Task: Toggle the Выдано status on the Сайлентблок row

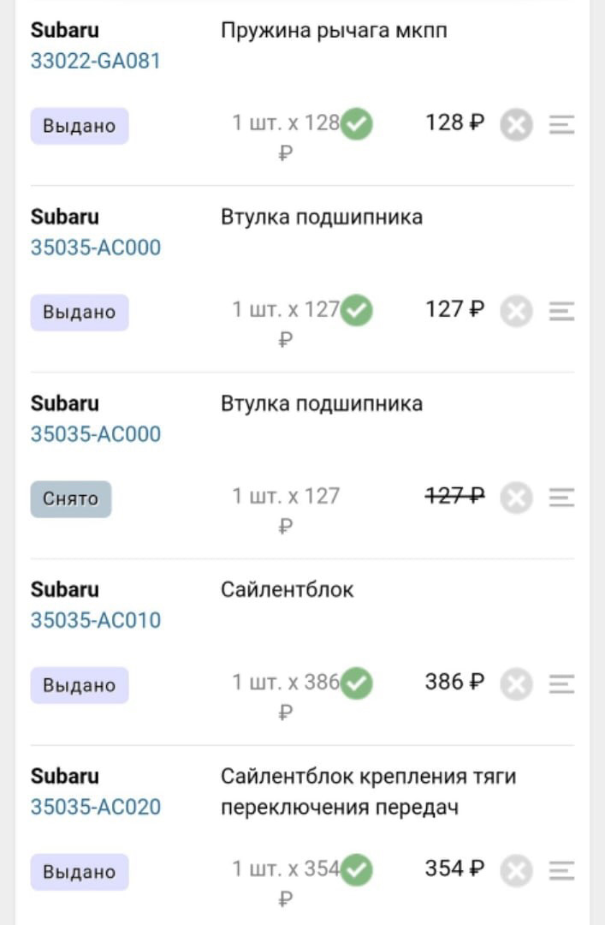Action: point(79,684)
